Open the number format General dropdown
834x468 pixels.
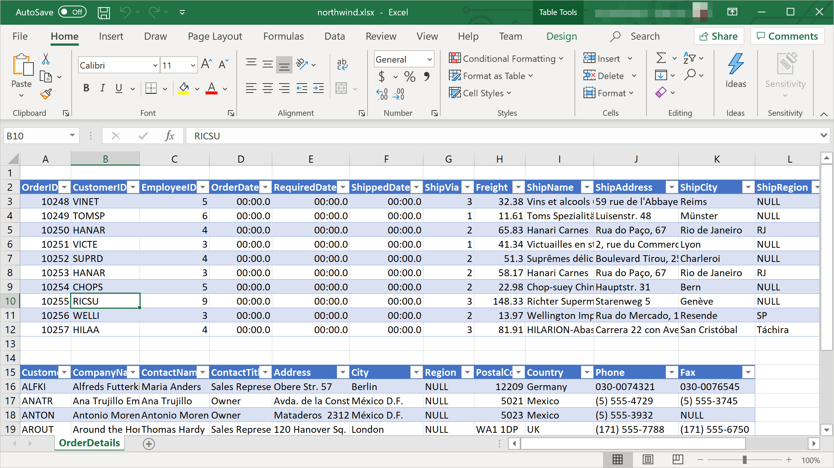coord(430,59)
